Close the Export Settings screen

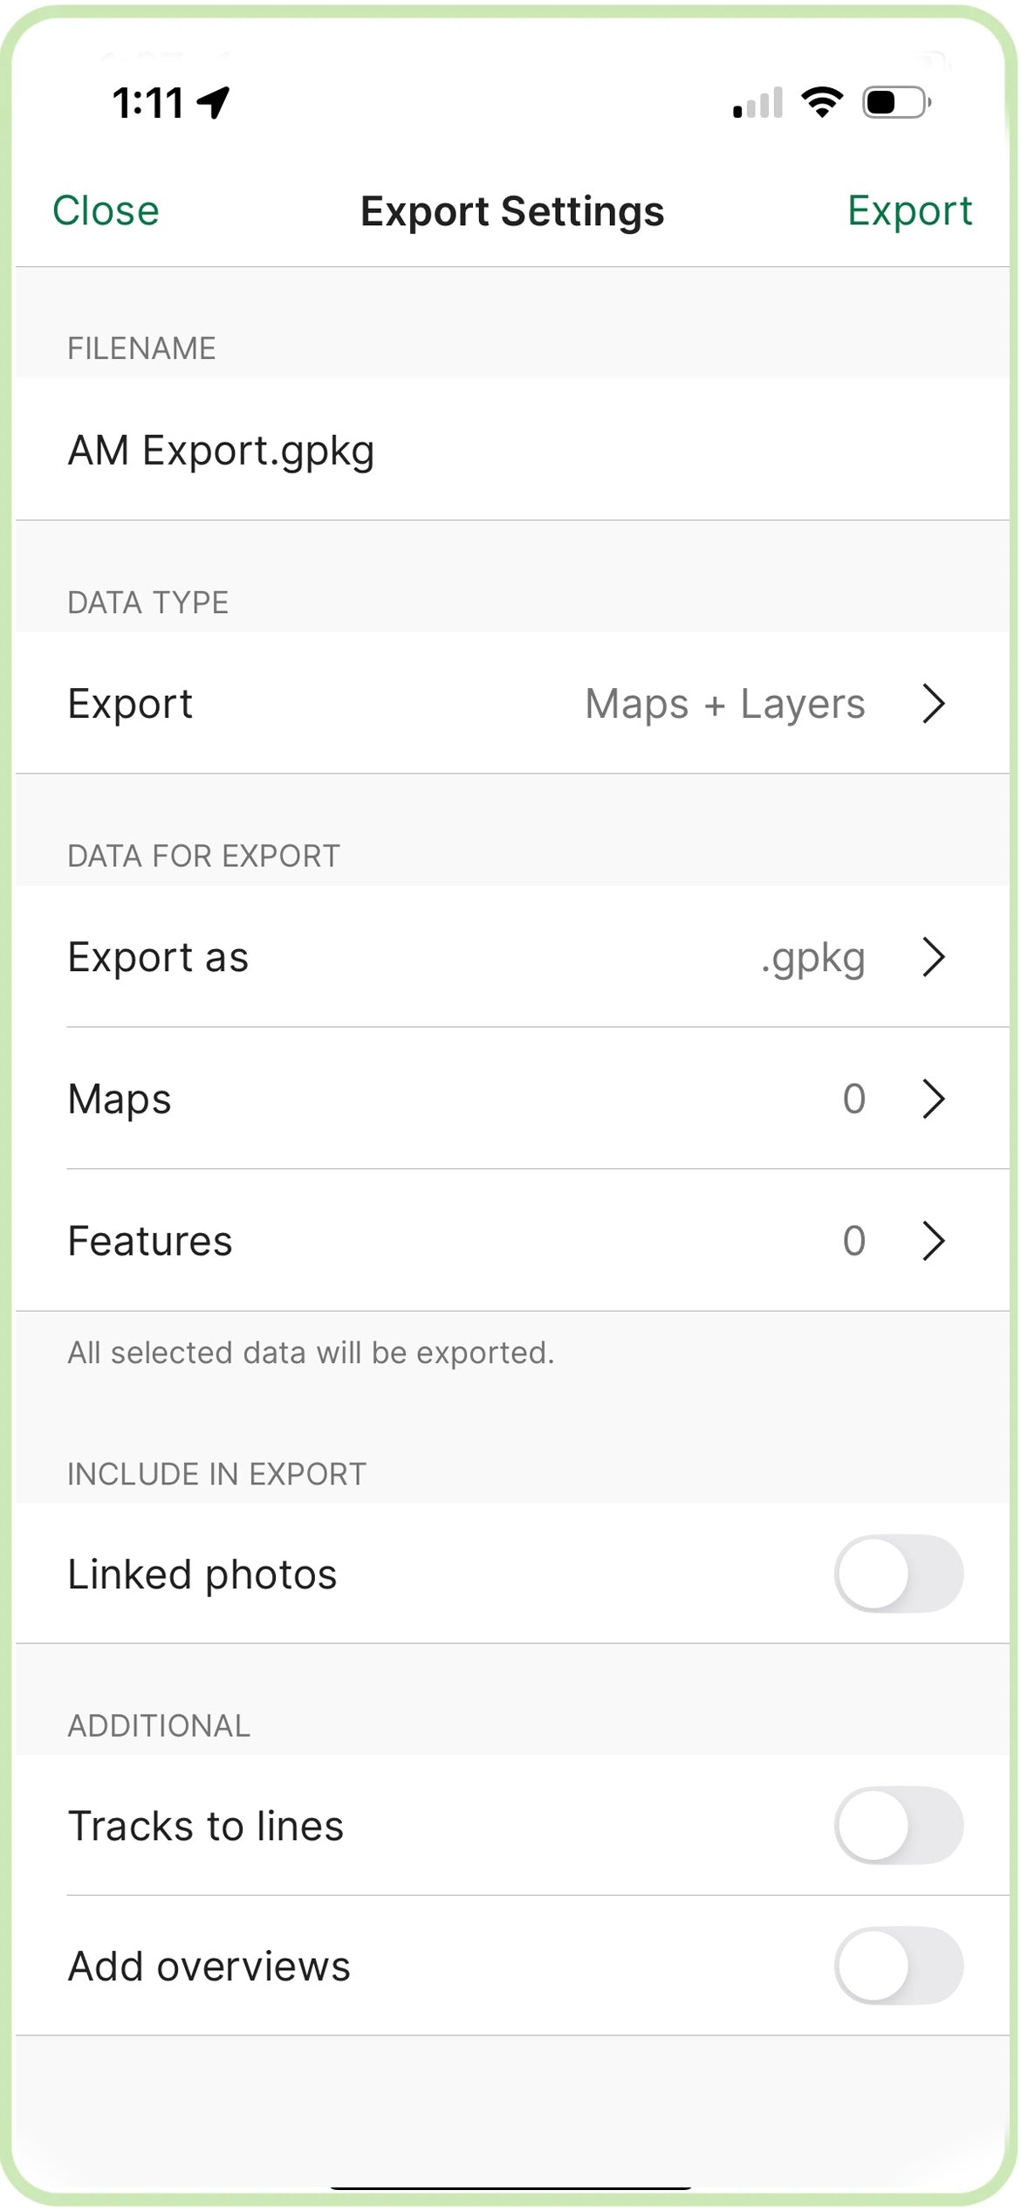[x=106, y=211]
